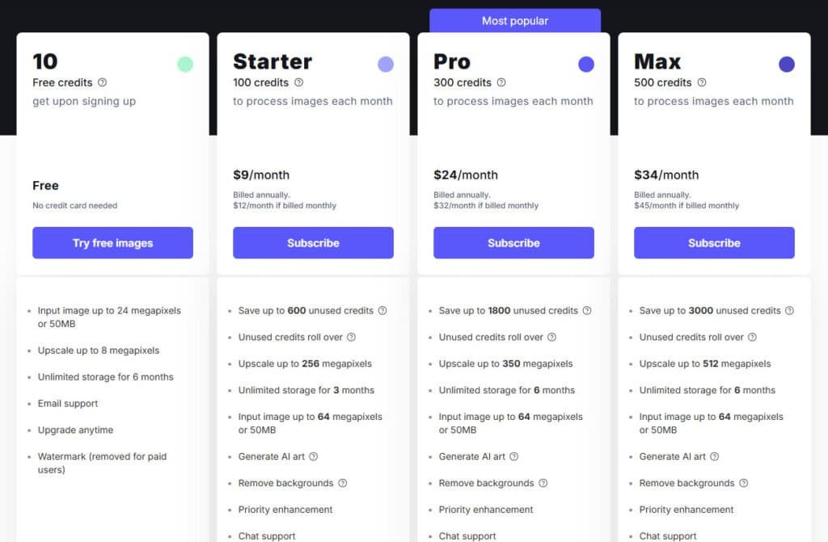The image size is (828, 542).
Task: Click help icon next to 100 credits
Action: click(x=298, y=82)
